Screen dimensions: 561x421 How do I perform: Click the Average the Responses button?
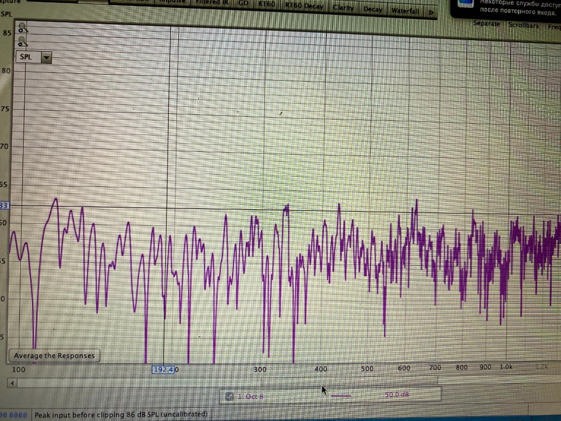pyautogui.click(x=54, y=356)
